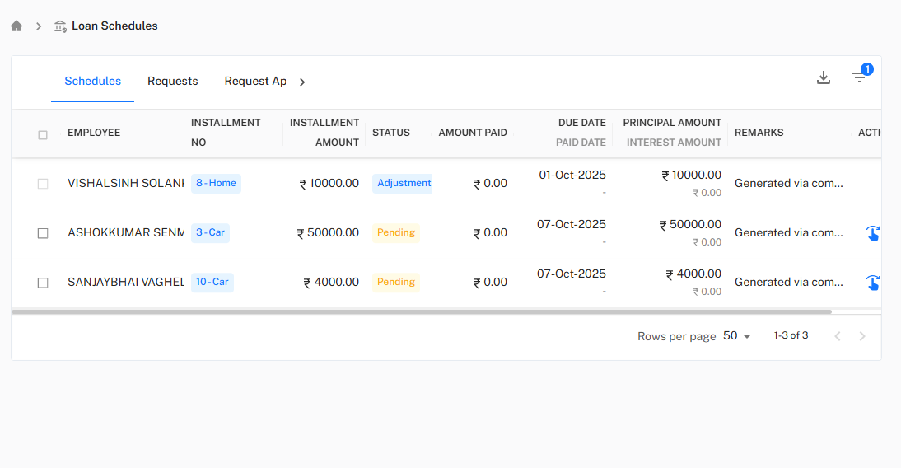Click the Loan Schedules breadcrumb icon
This screenshot has height=468, width=901.
60,26
